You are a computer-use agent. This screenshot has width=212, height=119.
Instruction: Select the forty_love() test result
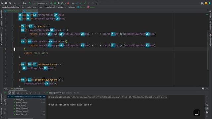(x=21, y=105)
